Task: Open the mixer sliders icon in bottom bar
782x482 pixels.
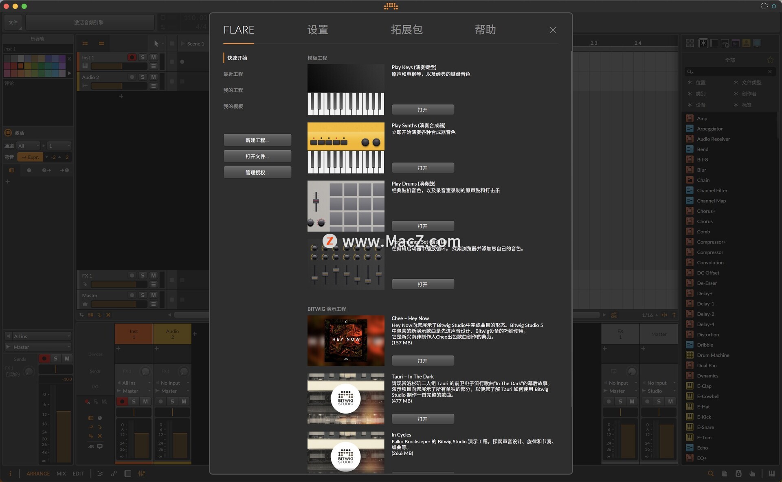Action: pos(141,473)
